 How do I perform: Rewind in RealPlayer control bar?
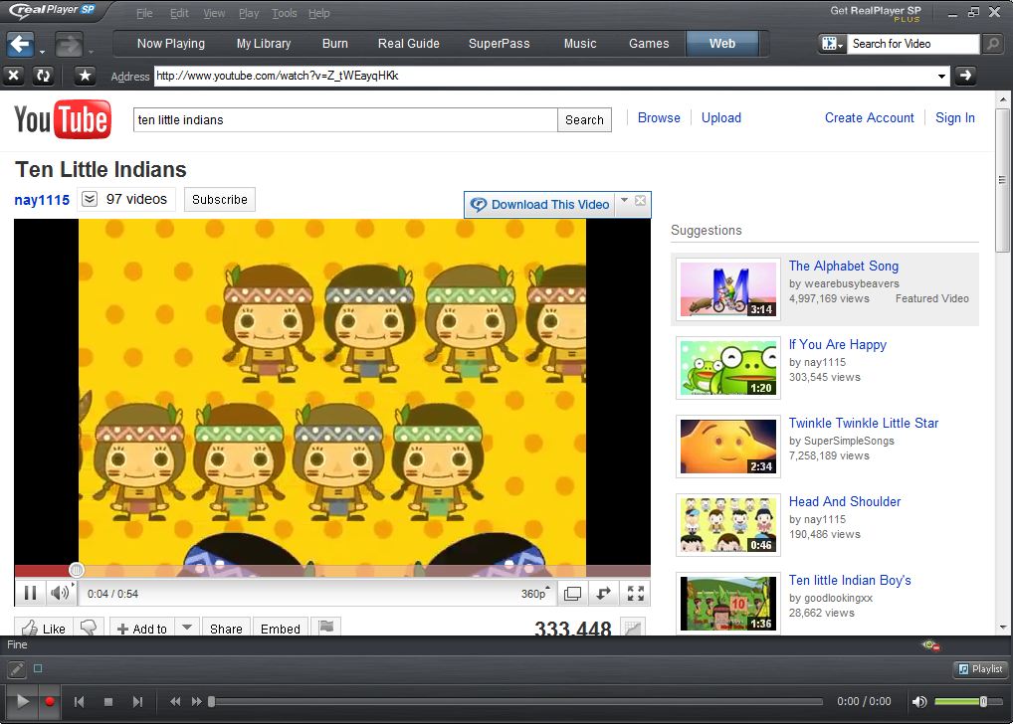(175, 701)
